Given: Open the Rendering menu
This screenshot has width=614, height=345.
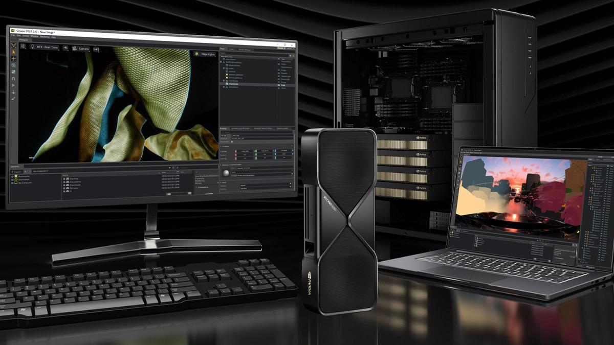Looking at the screenshot, I should 45,37.
